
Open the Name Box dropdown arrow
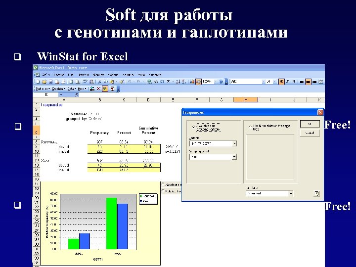(x=61, y=94)
